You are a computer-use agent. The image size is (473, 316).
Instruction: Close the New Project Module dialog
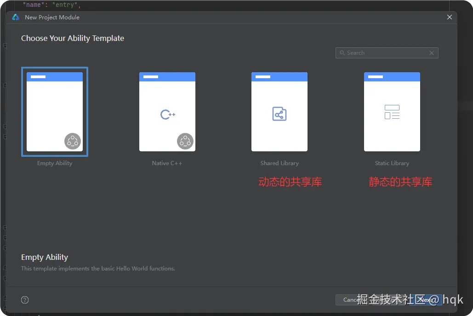pos(449,17)
